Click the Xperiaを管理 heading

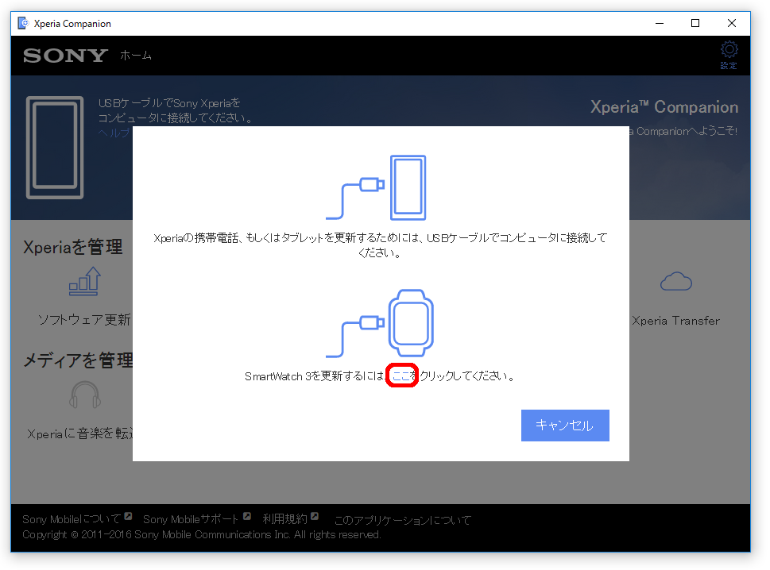73,247
